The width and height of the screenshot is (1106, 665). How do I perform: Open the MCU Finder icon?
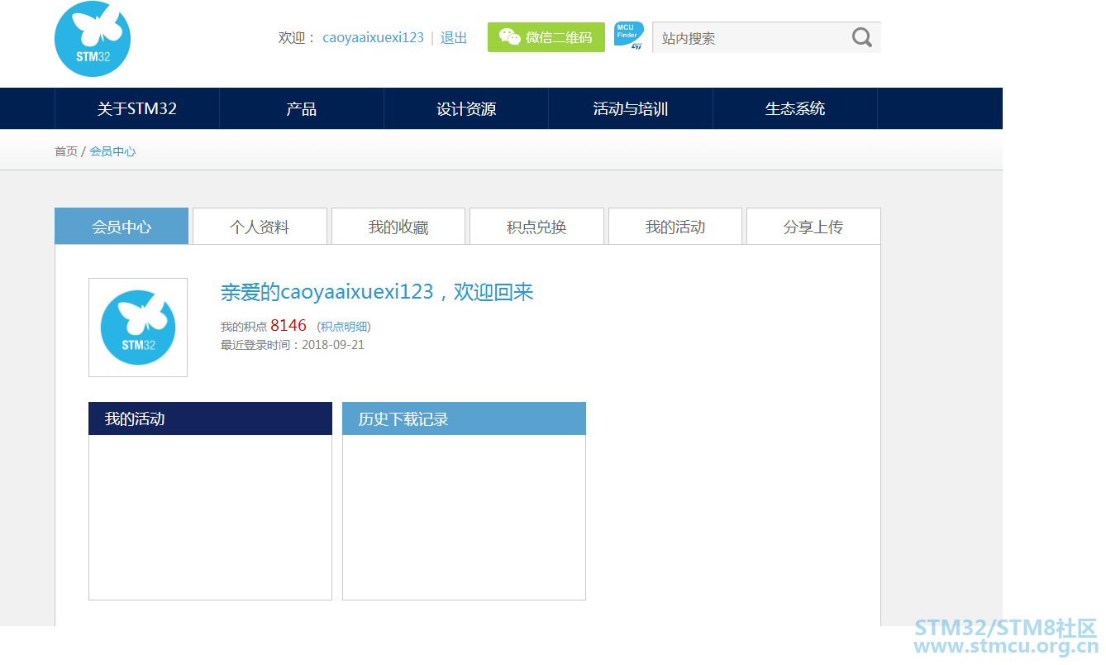coord(629,36)
